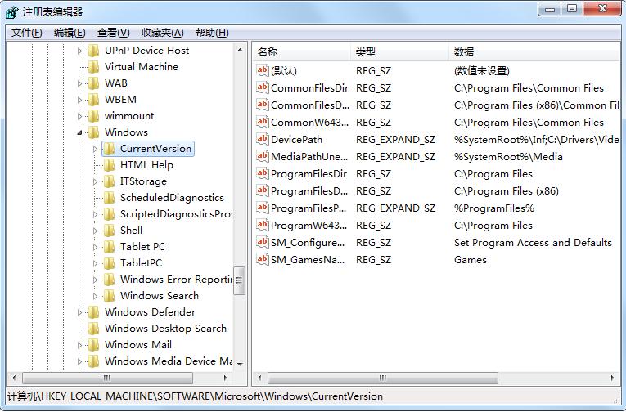The width and height of the screenshot is (626, 412).
Task: Expand the Windows Search subkey
Action: (x=95, y=297)
